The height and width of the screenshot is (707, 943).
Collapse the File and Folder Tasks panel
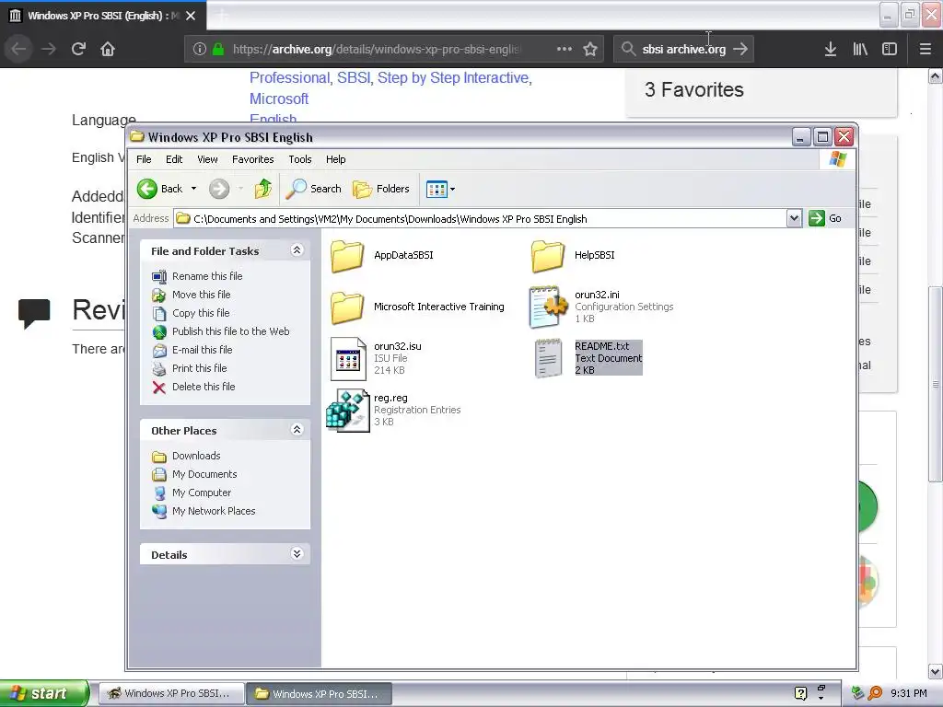[297, 250]
